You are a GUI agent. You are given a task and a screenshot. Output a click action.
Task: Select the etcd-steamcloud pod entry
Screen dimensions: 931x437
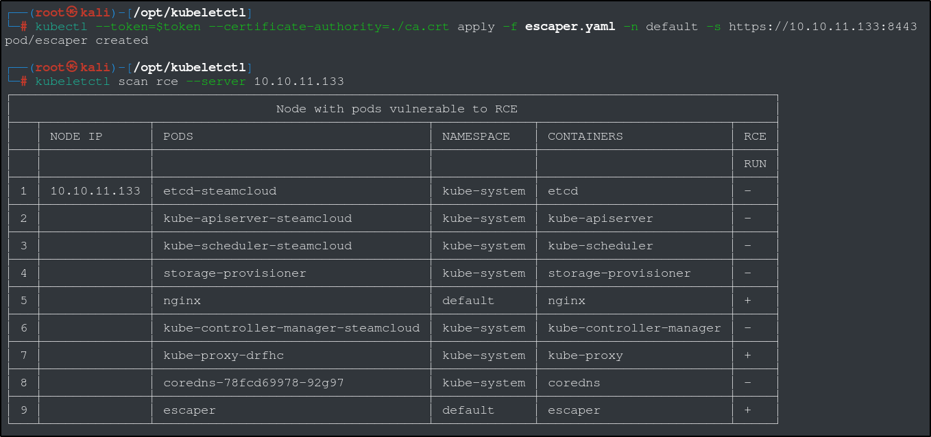point(219,191)
